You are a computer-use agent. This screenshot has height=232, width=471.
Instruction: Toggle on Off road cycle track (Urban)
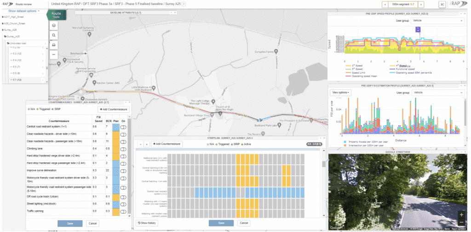coord(123,197)
